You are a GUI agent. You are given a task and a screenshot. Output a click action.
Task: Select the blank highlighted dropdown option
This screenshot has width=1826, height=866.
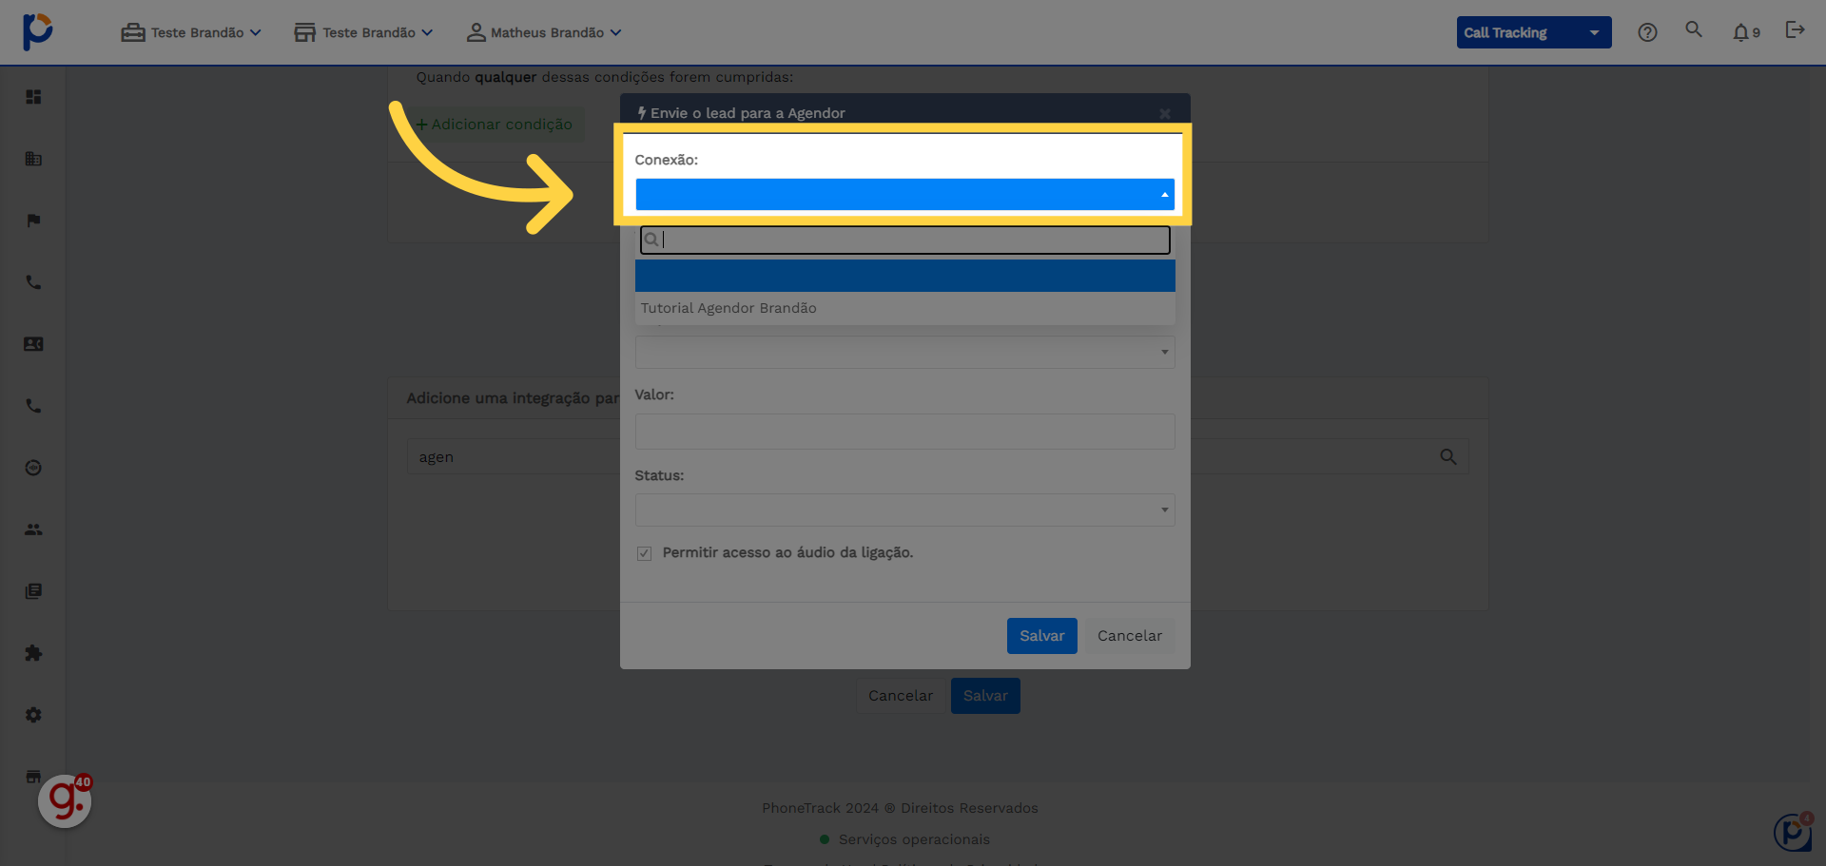904,276
